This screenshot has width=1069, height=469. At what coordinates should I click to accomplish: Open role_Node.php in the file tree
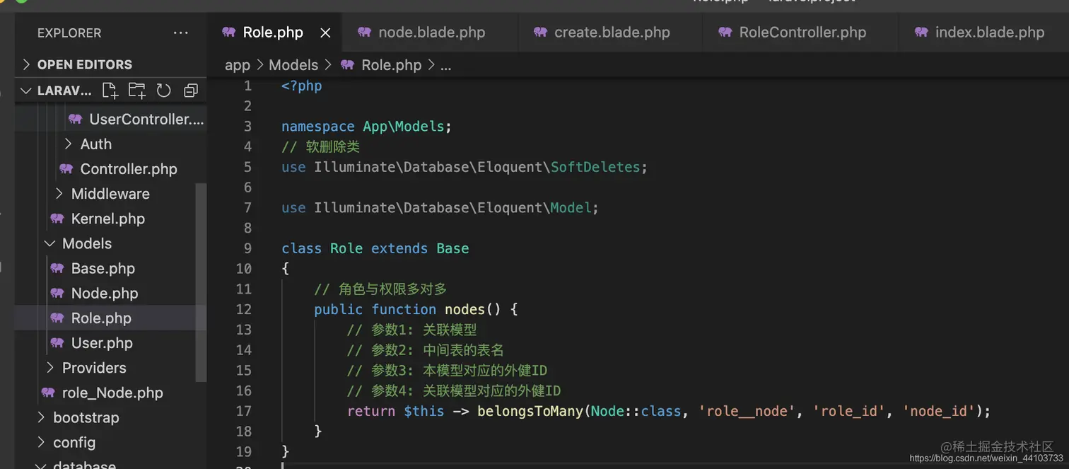pos(112,393)
